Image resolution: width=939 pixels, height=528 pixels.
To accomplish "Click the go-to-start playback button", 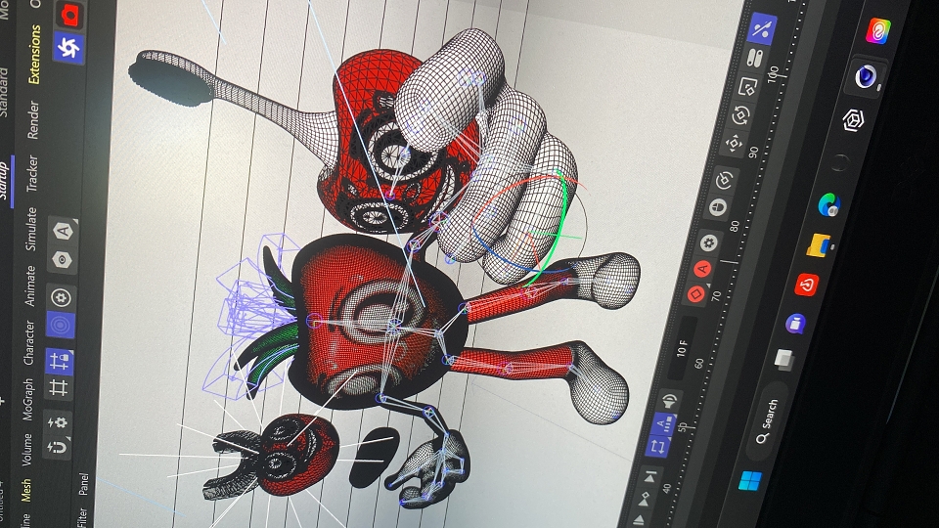I will coord(649,477).
